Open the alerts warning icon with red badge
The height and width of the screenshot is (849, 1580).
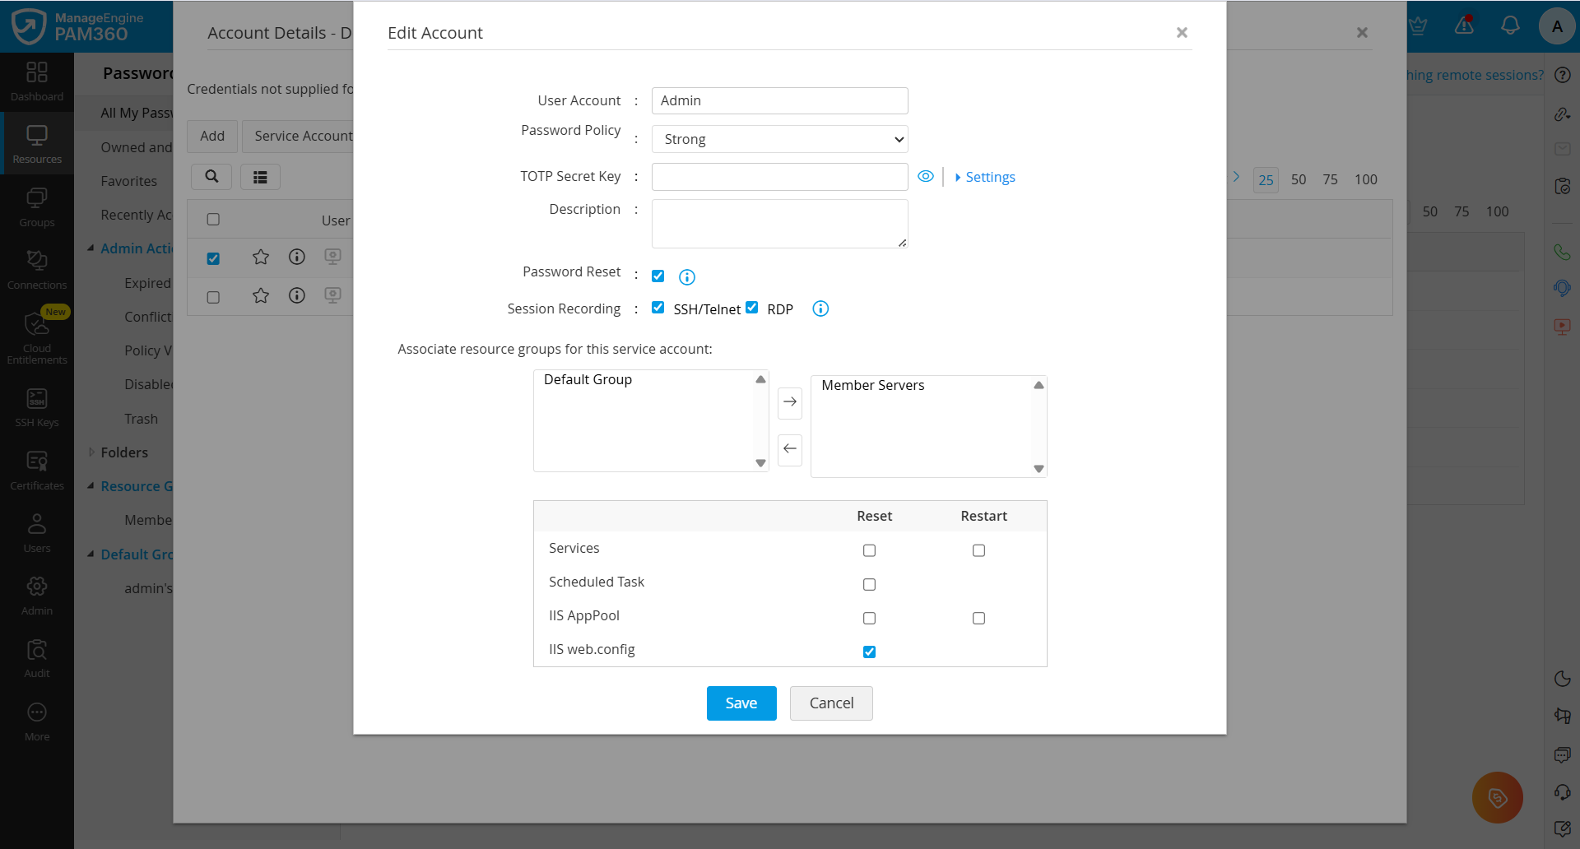point(1464,26)
